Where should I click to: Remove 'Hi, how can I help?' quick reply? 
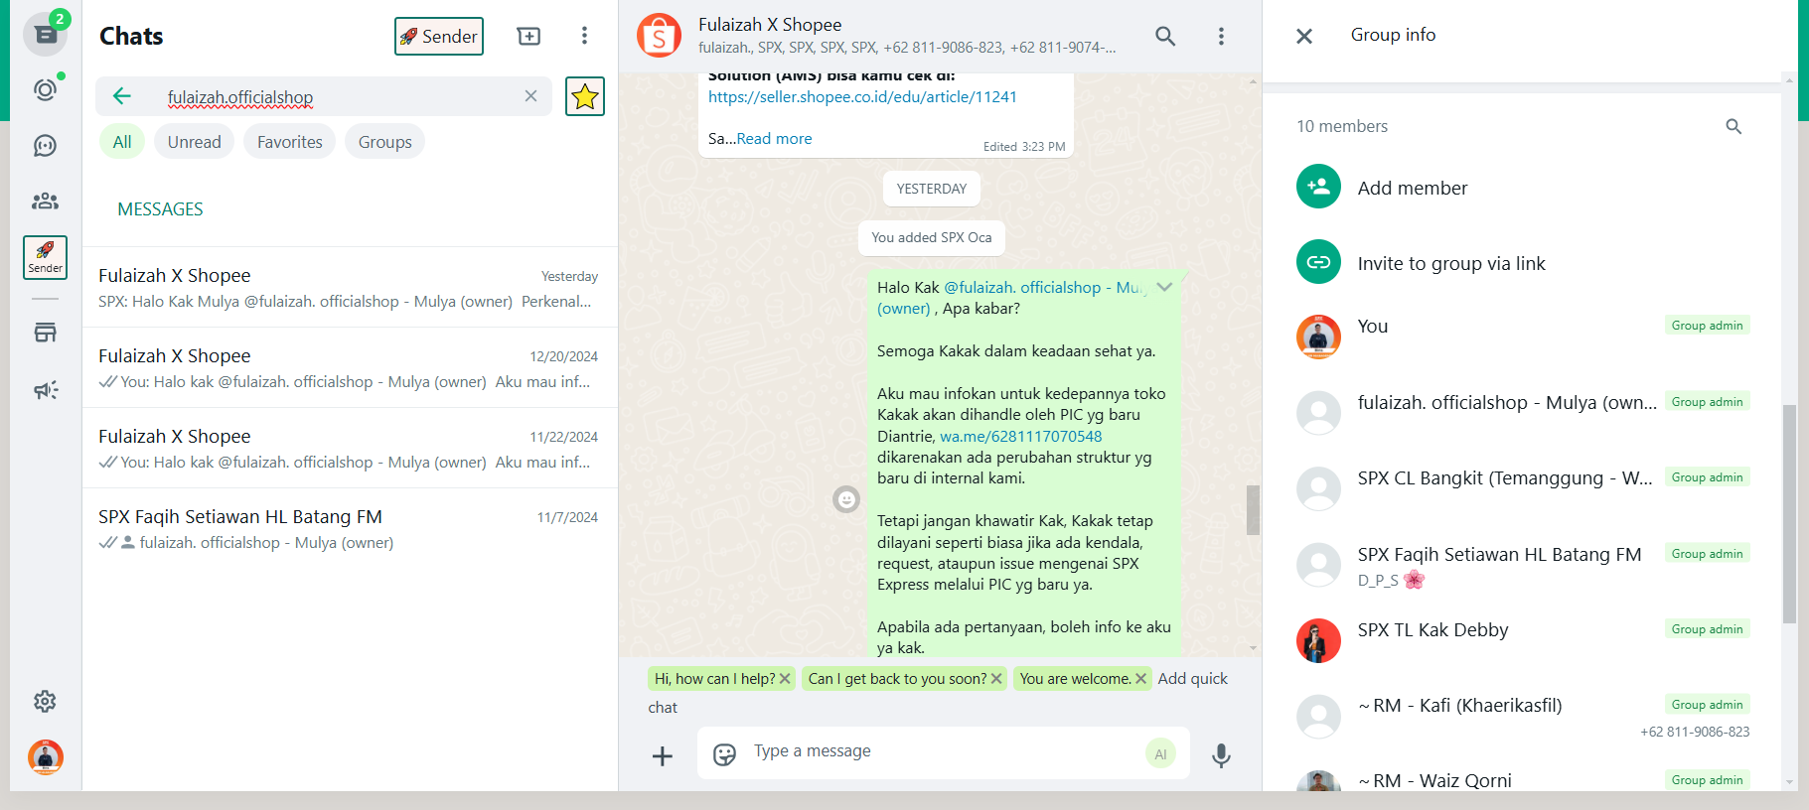(x=785, y=679)
